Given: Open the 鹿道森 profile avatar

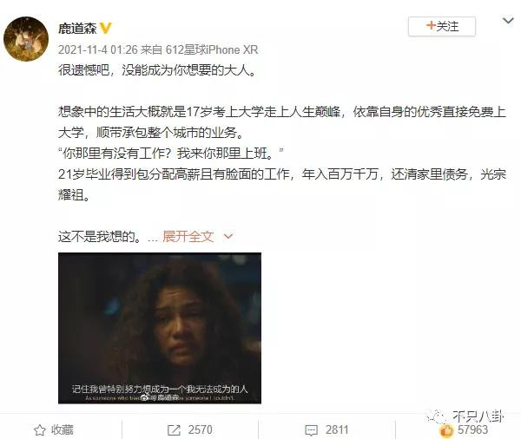Looking at the screenshot, I should coord(26,39).
